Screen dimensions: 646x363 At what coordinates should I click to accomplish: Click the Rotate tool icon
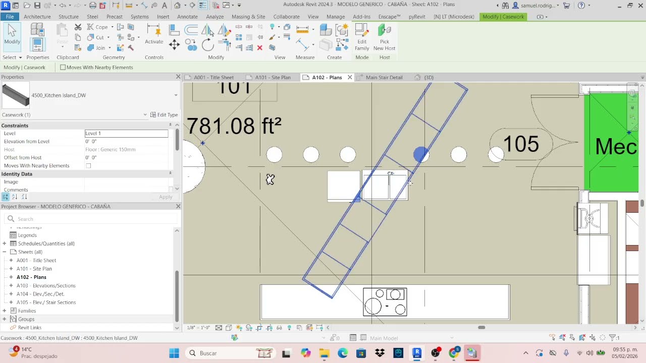tap(208, 45)
